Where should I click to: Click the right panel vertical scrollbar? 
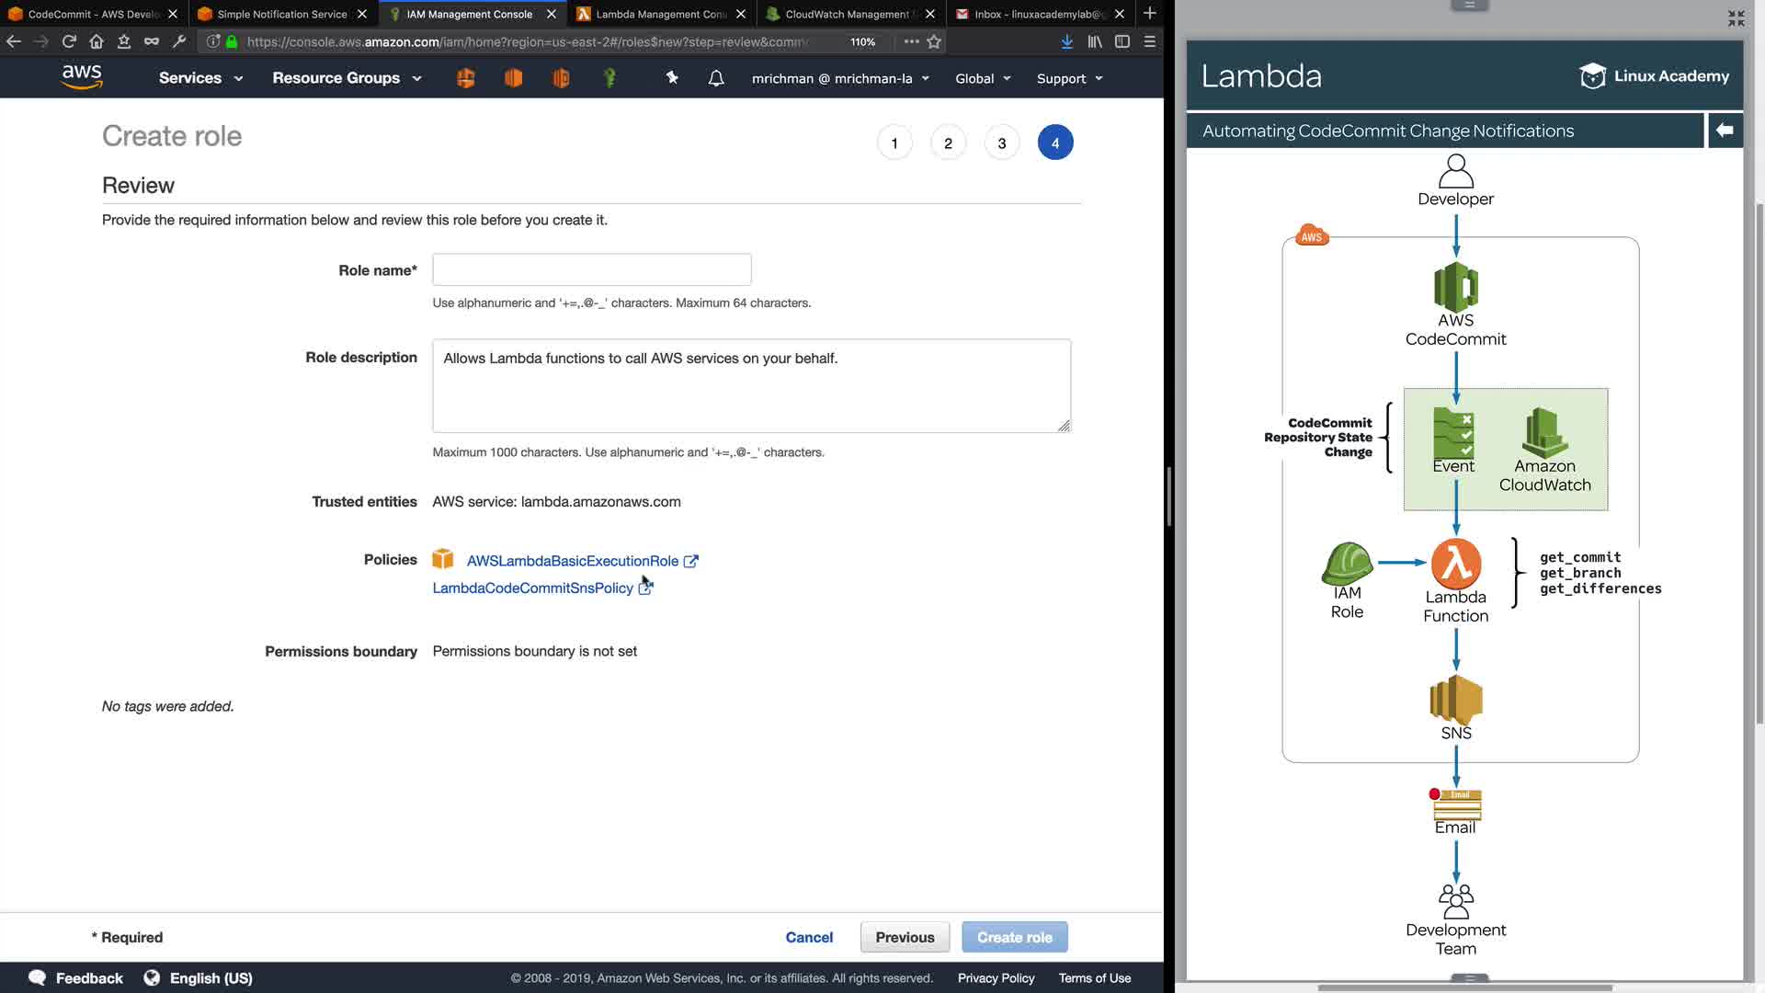pyautogui.click(x=1759, y=460)
